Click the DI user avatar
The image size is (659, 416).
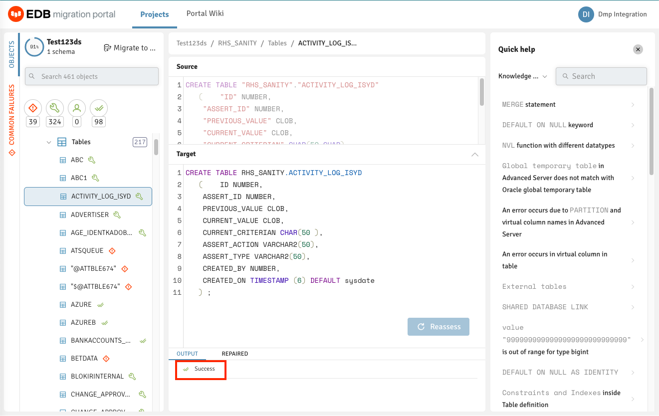pyautogui.click(x=586, y=14)
